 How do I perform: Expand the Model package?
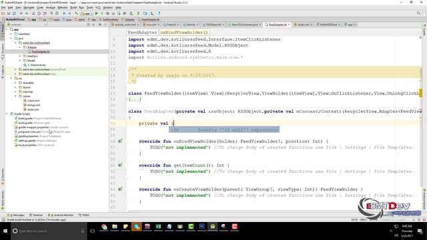pos(20,61)
